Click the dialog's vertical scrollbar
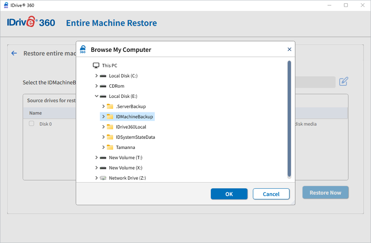Image resolution: width=371 pixels, height=243 pixels. [x=289, y=119]
